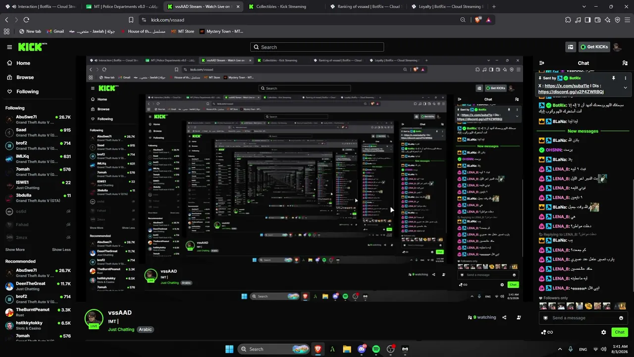634x357 pixels.
Task: Click the follow user icon beside share
Action: pos(519,317)
